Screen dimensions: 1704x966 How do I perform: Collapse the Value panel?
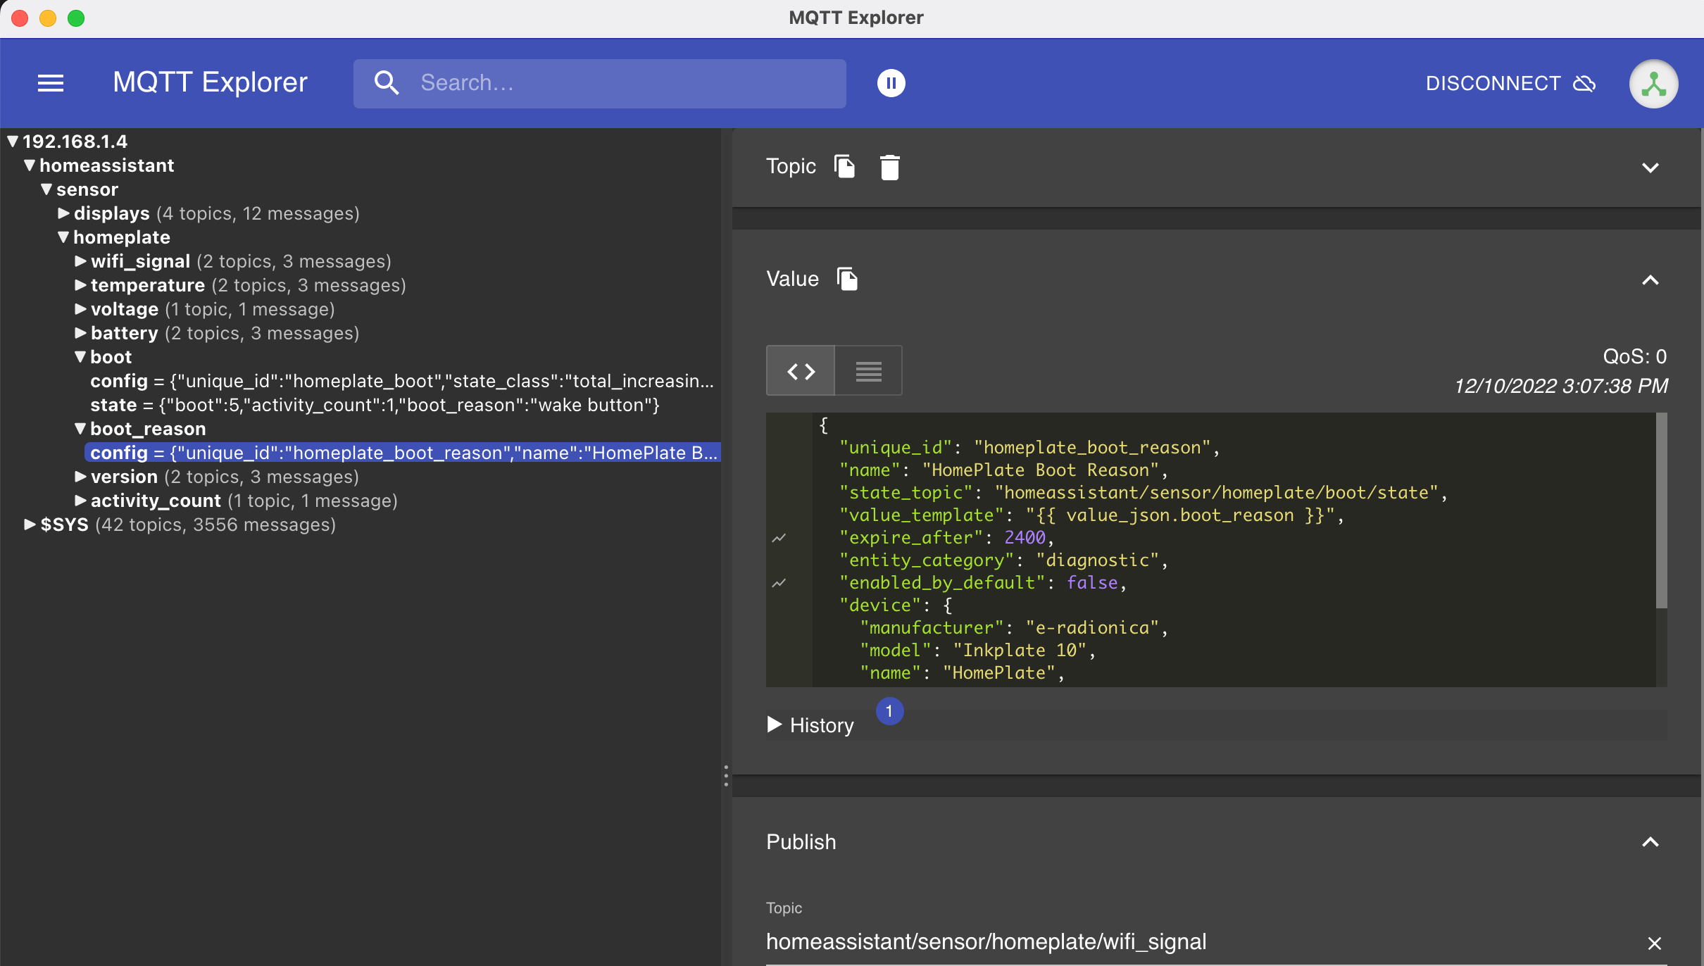1650,280
